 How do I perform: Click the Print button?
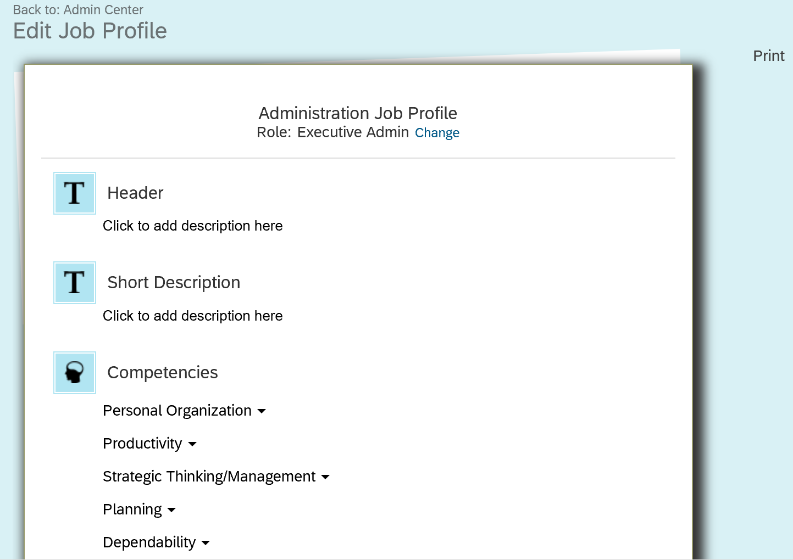pos(768,56)
